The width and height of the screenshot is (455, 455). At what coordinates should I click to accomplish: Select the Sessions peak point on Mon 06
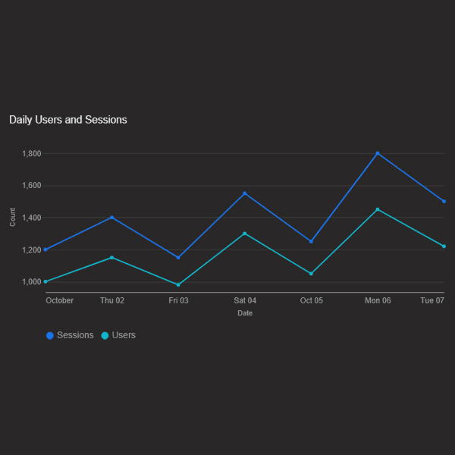point(378,154)
